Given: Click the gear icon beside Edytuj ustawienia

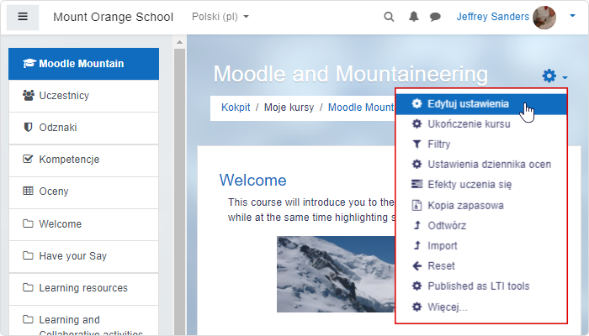Looking at the screenshot, I should [x=417, y=103].
